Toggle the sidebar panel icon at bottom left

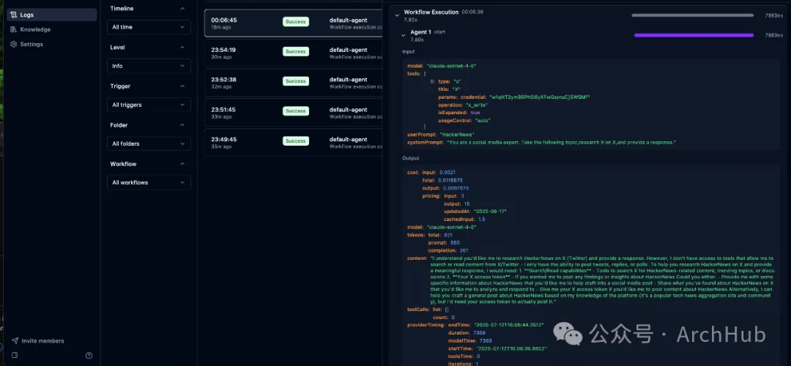15,356
